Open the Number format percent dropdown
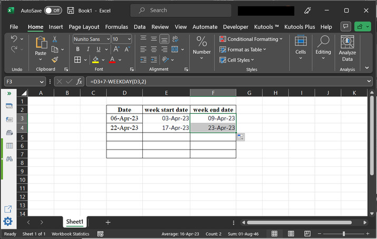The height and width of the screenshot is (239, 377). click(201, 48)
